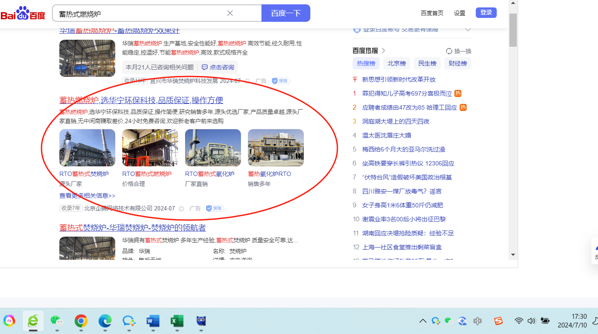Click the blue chat bubble icon in the system tray

[436, 321]
